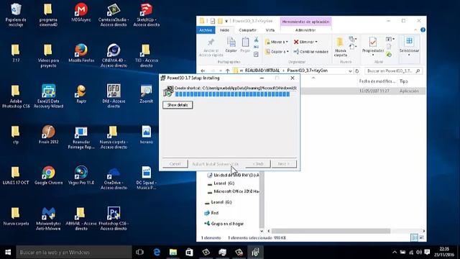This screenshot has width=460, height=259.
Task: Open the Mozilla Firefox desktop shortcut
Action: coord(81,53)
